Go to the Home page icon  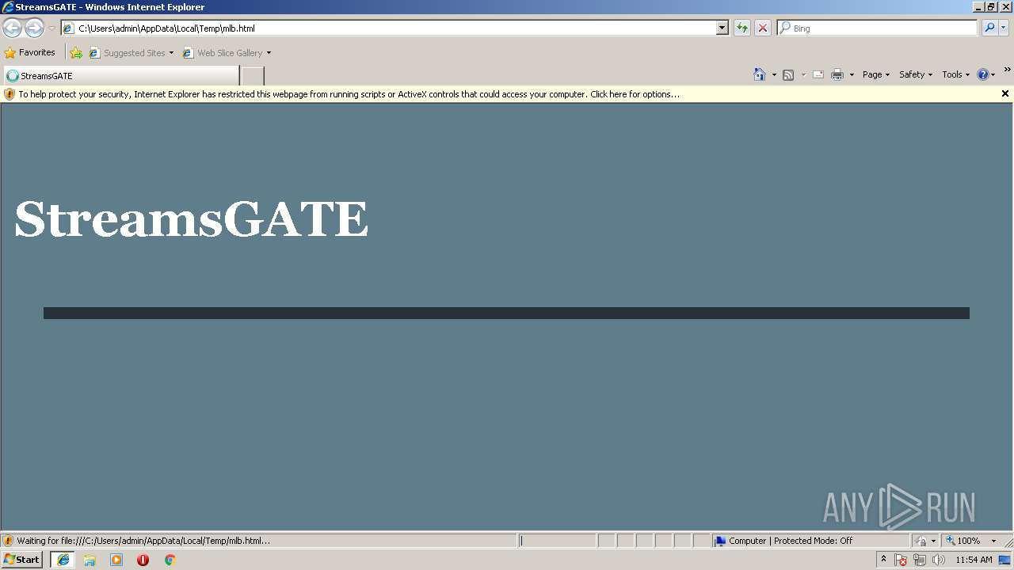(x=760, y=74)
